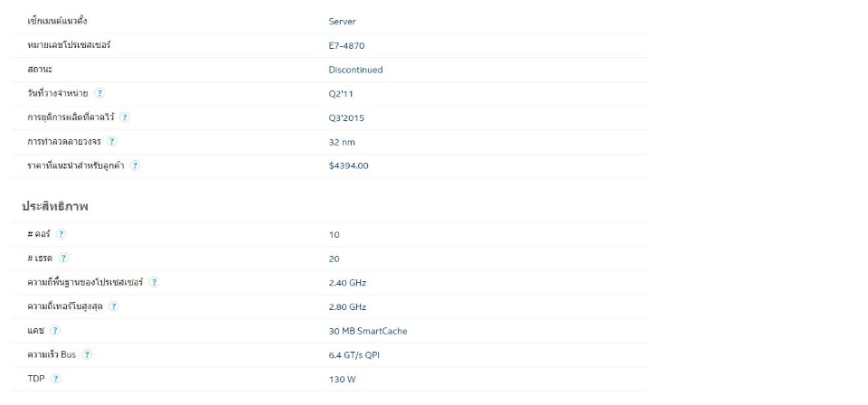Click the 6.4 GT/s QPI value
868x405 pixels.
(x=354, y=355)
